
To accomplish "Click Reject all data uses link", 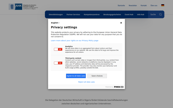I will coord(86,82).
